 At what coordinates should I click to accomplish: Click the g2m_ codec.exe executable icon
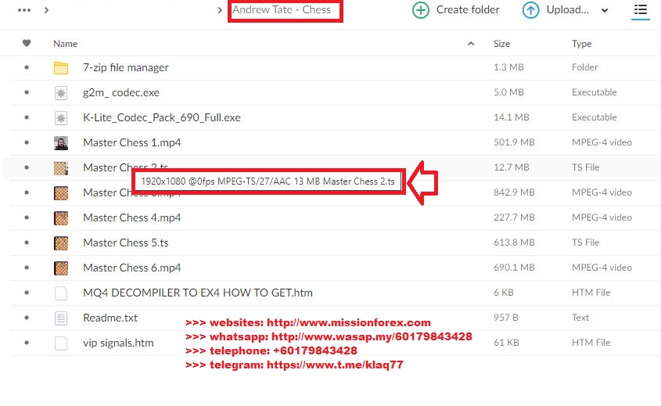pyautogui.click(x=61, y=93)
